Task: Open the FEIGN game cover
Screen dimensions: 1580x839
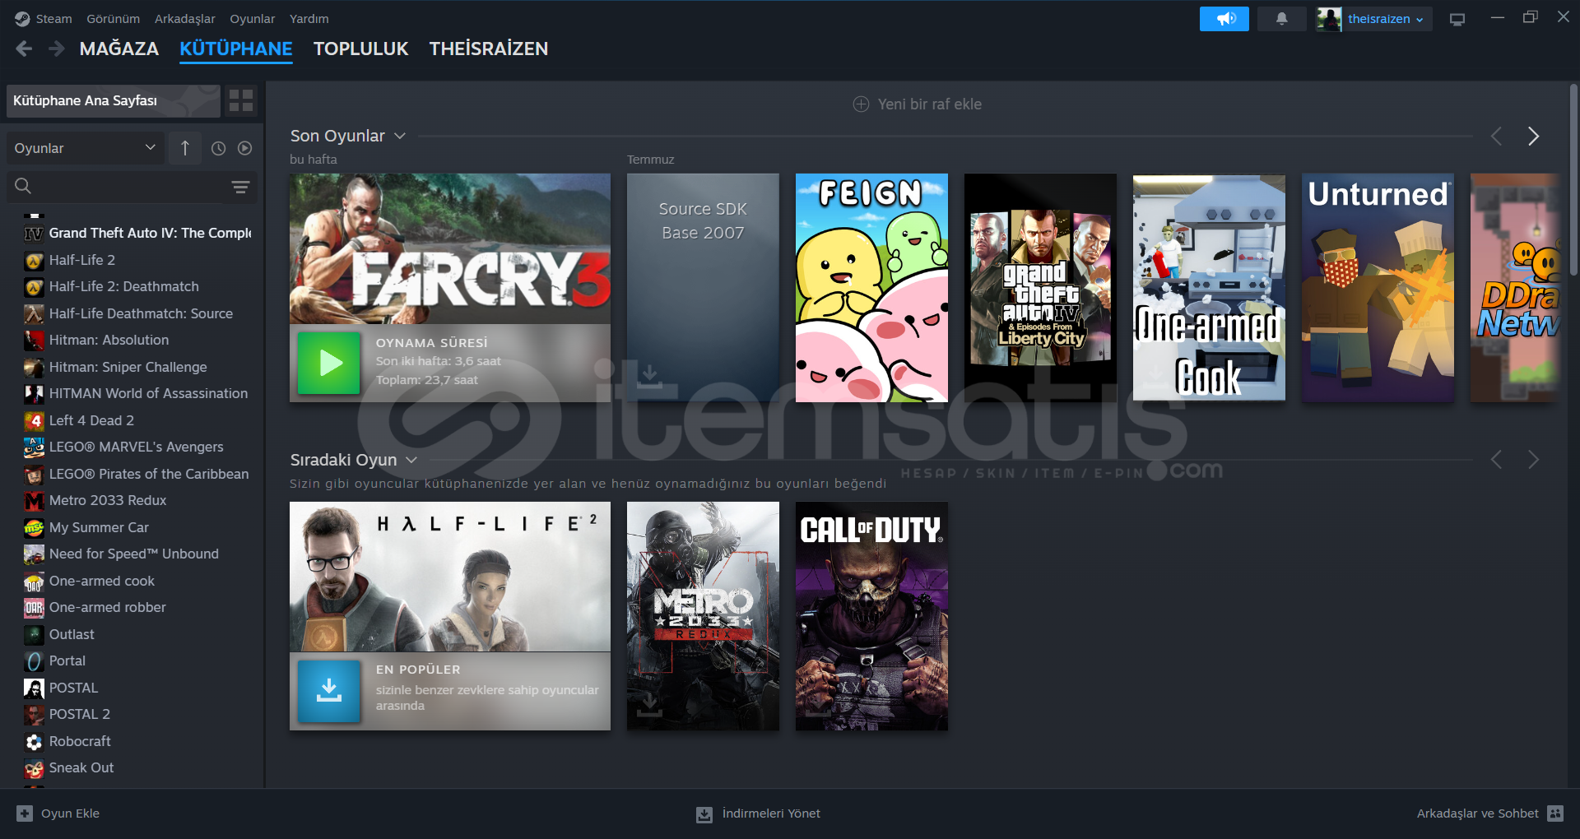Action: point(871,287)
